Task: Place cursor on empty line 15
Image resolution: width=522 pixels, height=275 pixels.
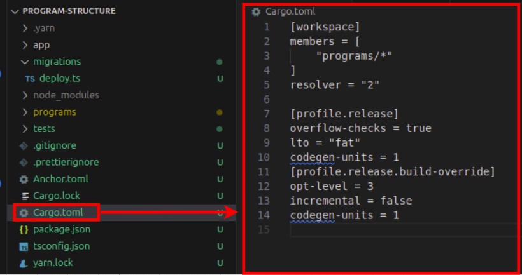Action: coord(403,230)
